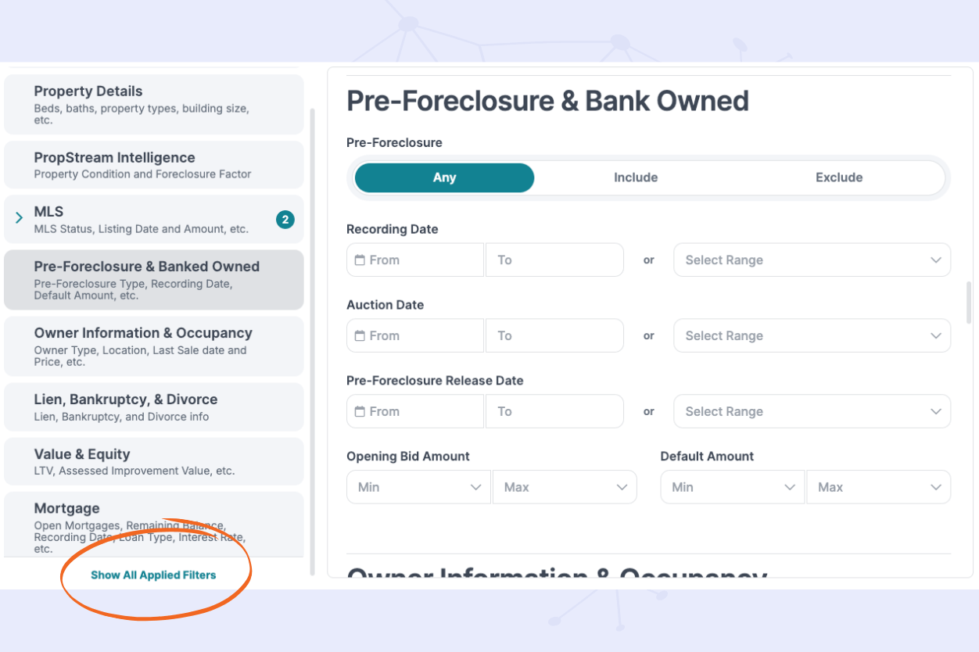The width and height of the screenshot is (979, 652).
Task: Open the Opening Bid Amount Min dropdown
Action: coord(418,486)
